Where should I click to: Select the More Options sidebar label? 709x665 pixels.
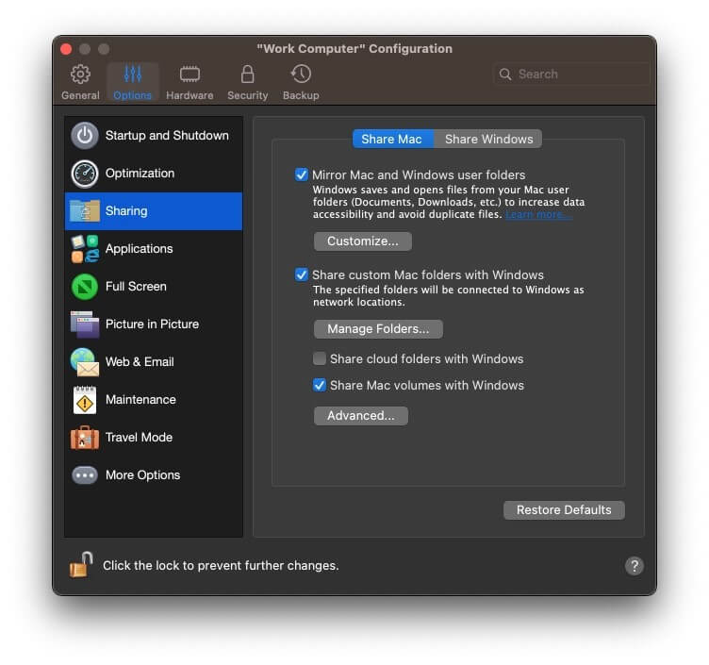pyautogui.click(x=143, y=475)
